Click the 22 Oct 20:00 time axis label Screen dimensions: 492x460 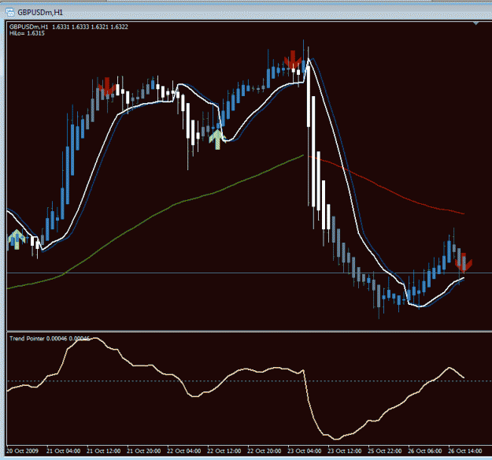[x=264, y=451]
